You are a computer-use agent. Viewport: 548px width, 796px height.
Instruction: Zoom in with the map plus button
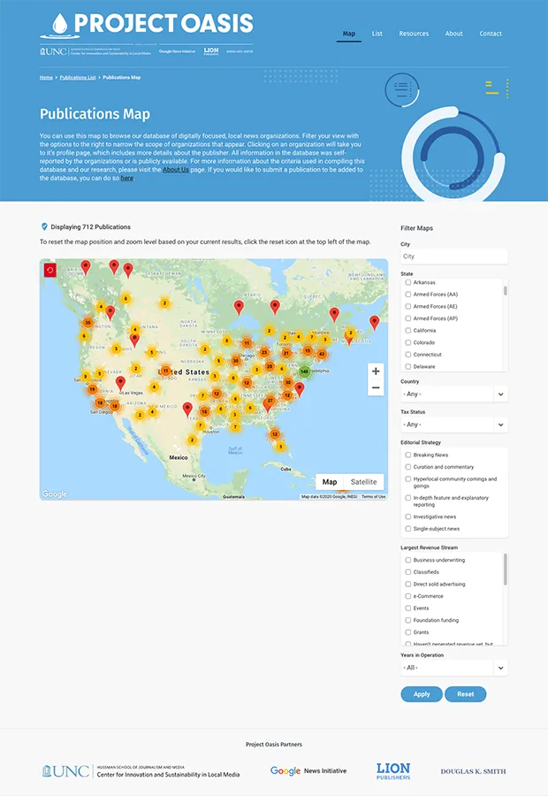coord(376,371)
